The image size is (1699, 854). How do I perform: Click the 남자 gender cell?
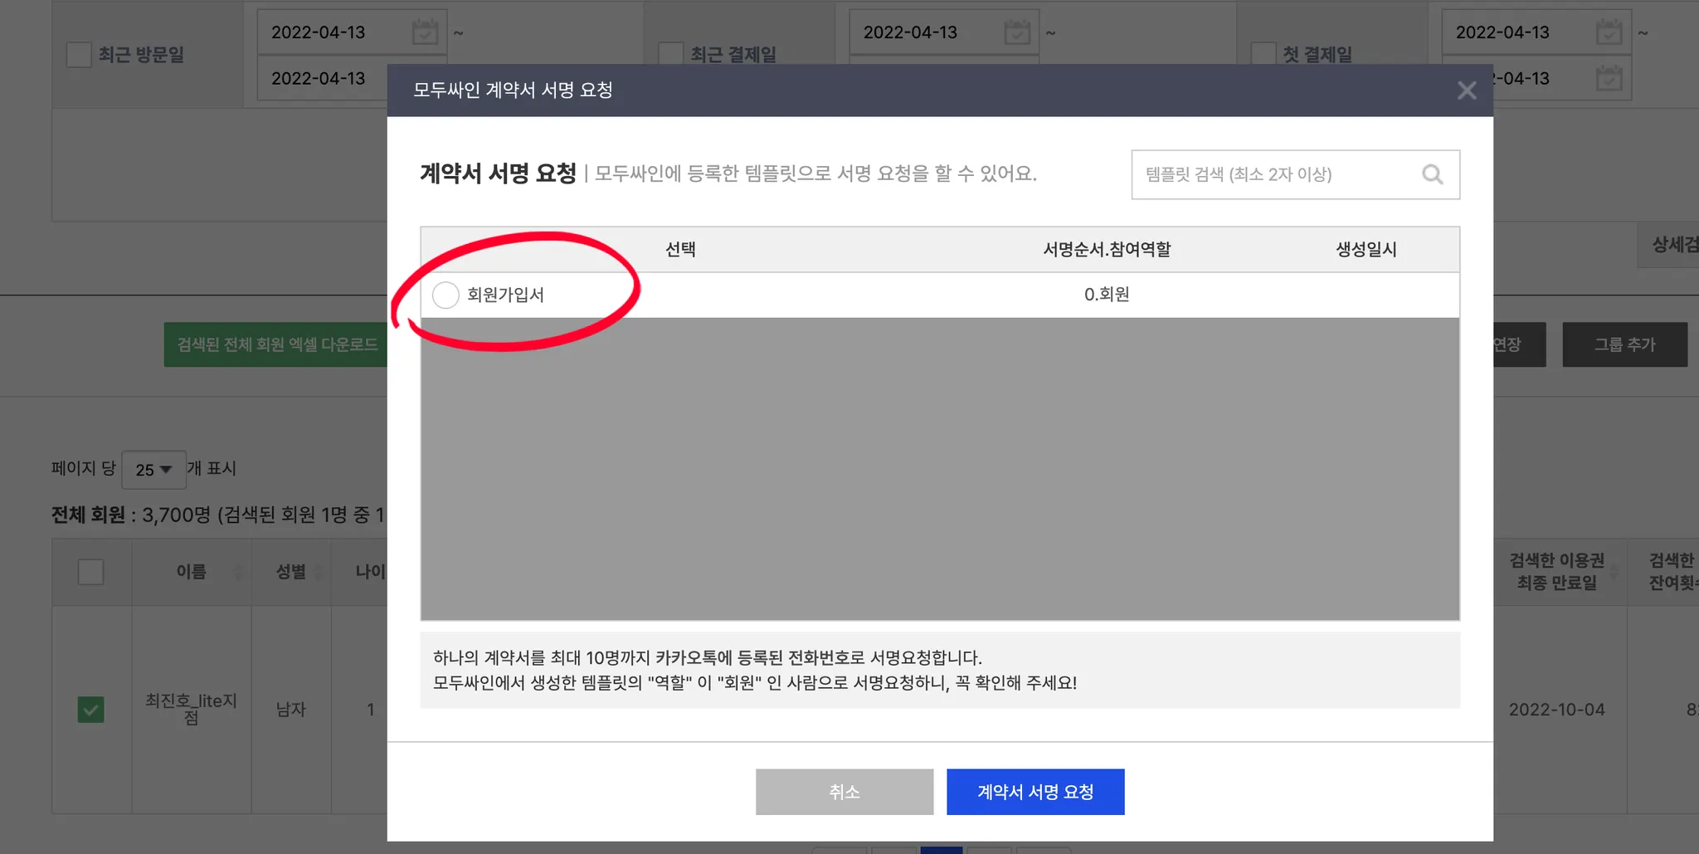coord(291,710)
